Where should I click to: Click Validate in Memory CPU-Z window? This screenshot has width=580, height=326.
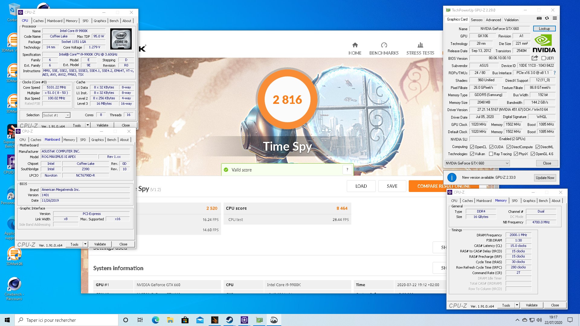532,305
